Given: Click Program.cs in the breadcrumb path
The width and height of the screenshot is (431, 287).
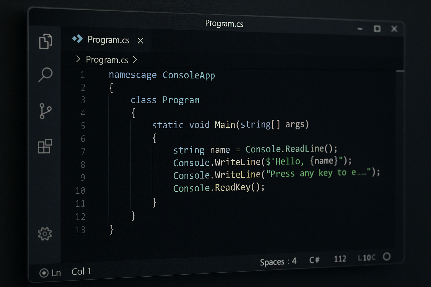Looking at the screenshot, I should [x=107, y=60].
